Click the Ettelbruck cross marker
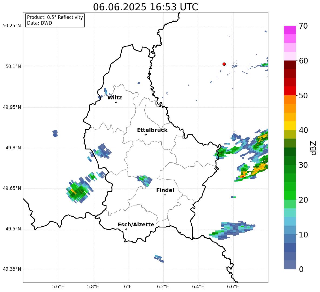The height and width of the screenshot is (292, 320). 146,135
